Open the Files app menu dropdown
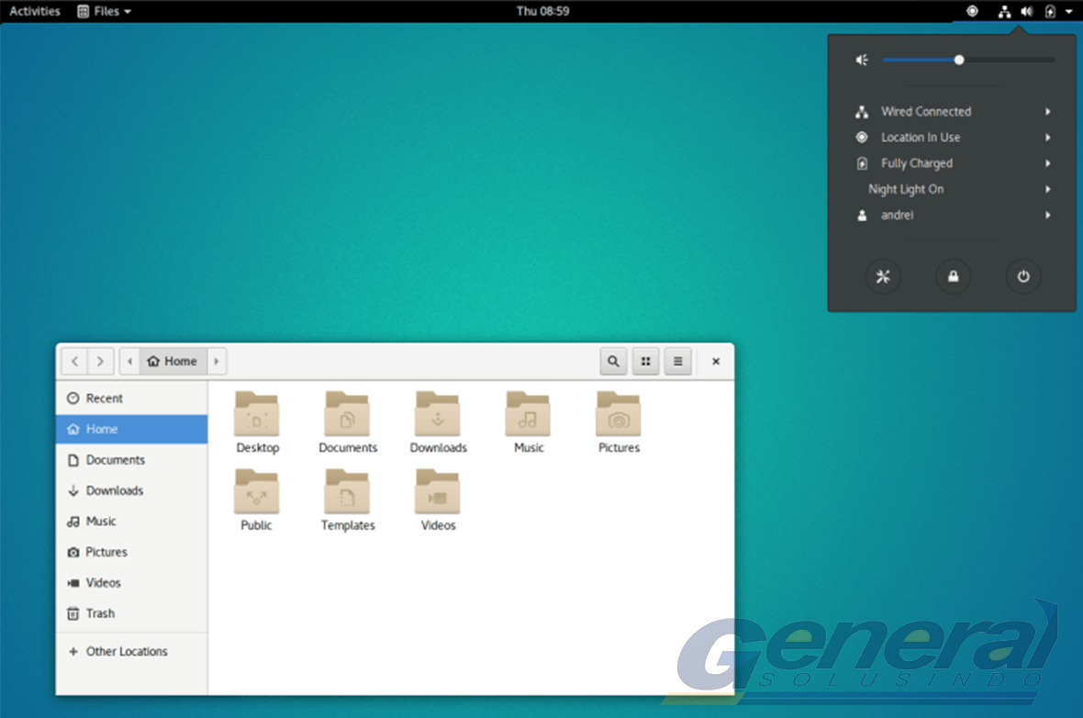Viewport: 1083px width, 718px height. (104, 11)
